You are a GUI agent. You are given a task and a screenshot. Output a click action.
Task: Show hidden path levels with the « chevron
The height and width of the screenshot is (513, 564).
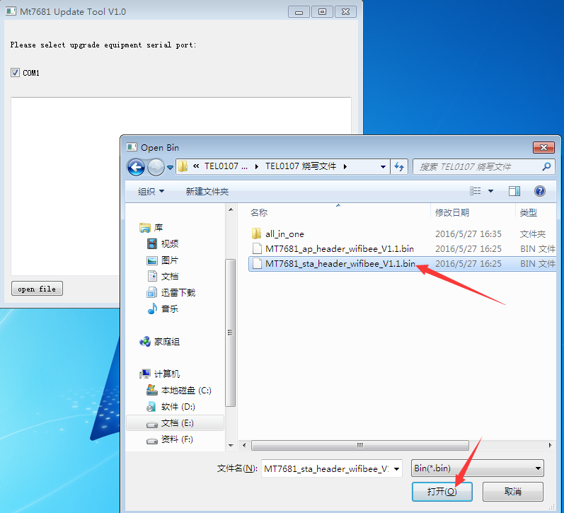pos(196,166)
